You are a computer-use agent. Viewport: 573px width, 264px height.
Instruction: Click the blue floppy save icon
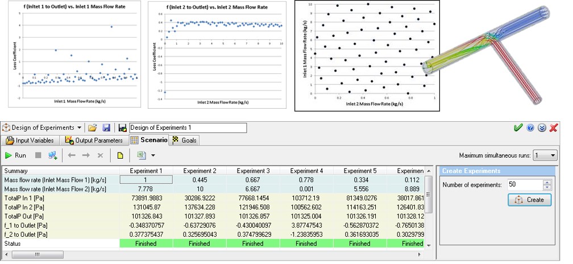tap(106, 127)
